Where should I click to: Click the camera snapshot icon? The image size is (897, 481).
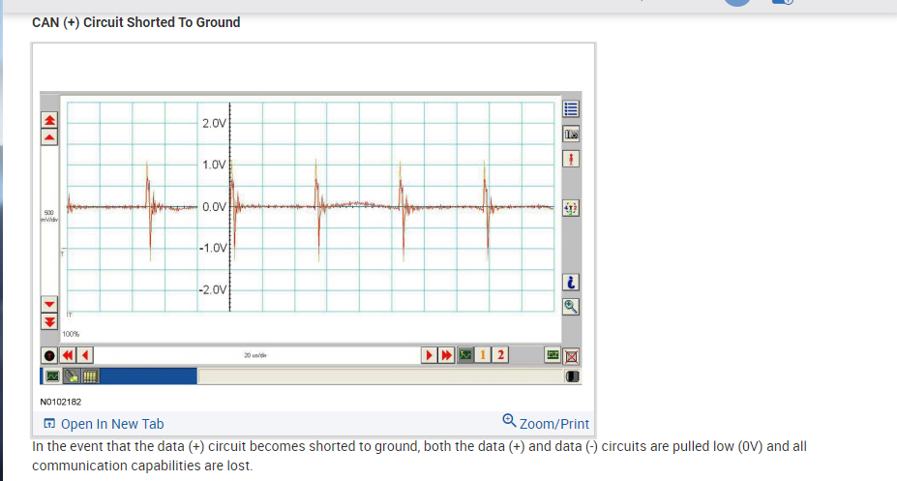coord(570,135)
